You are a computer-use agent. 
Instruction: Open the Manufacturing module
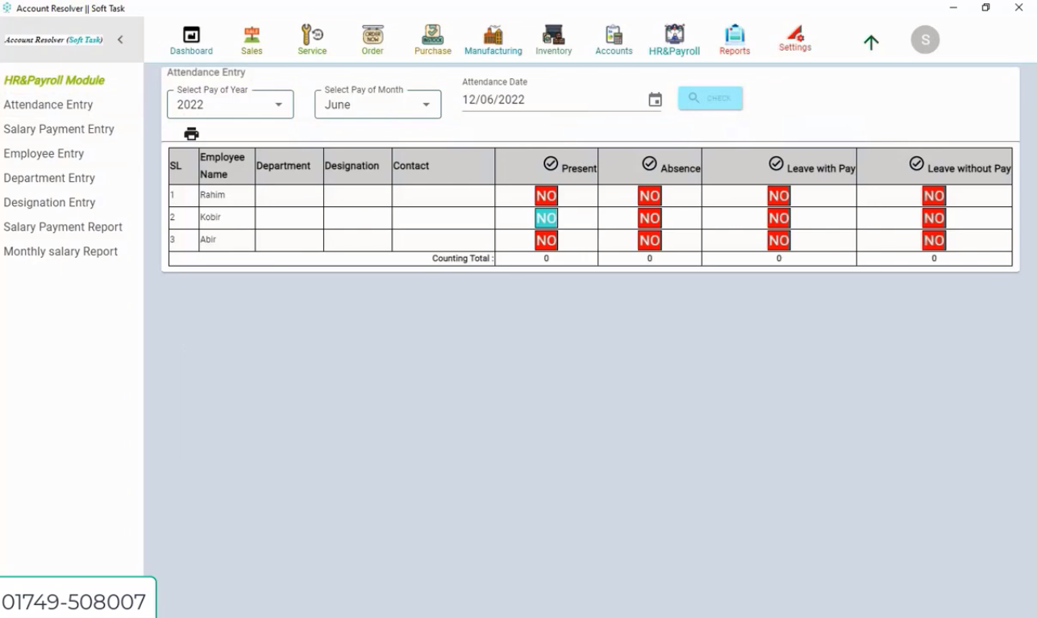tap(493, 39)
